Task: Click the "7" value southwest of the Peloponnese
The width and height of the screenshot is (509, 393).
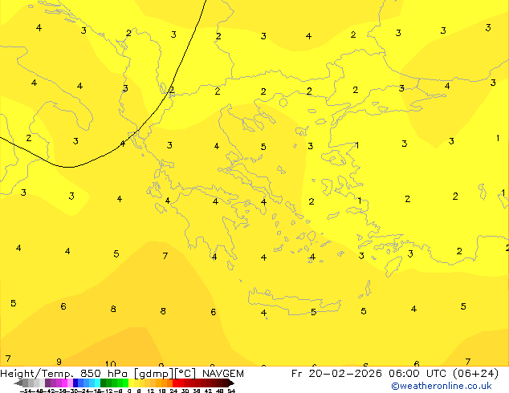Action: pyautogui.click(x=165, y=256)
